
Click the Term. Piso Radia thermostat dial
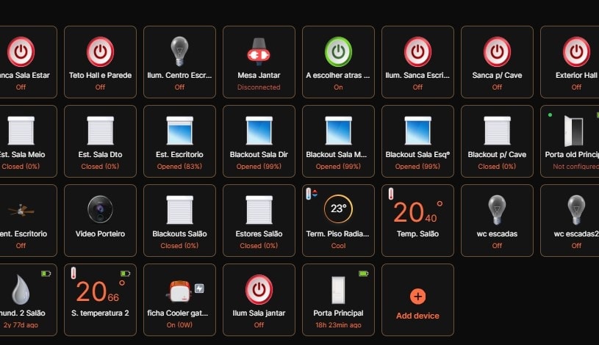pos(338,208)
